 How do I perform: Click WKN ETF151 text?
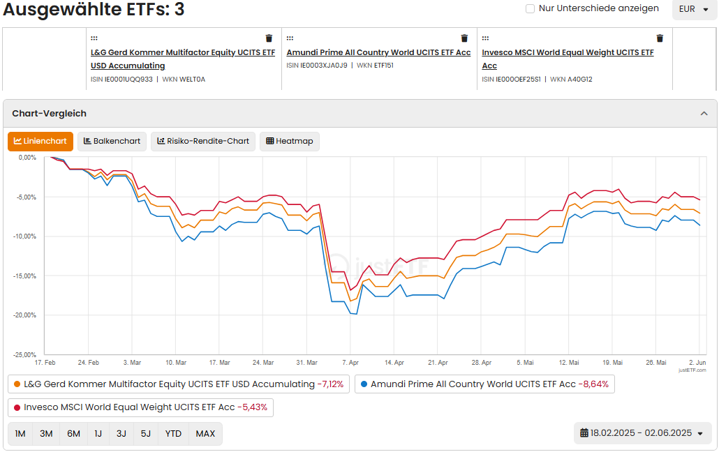click(375, 66)
